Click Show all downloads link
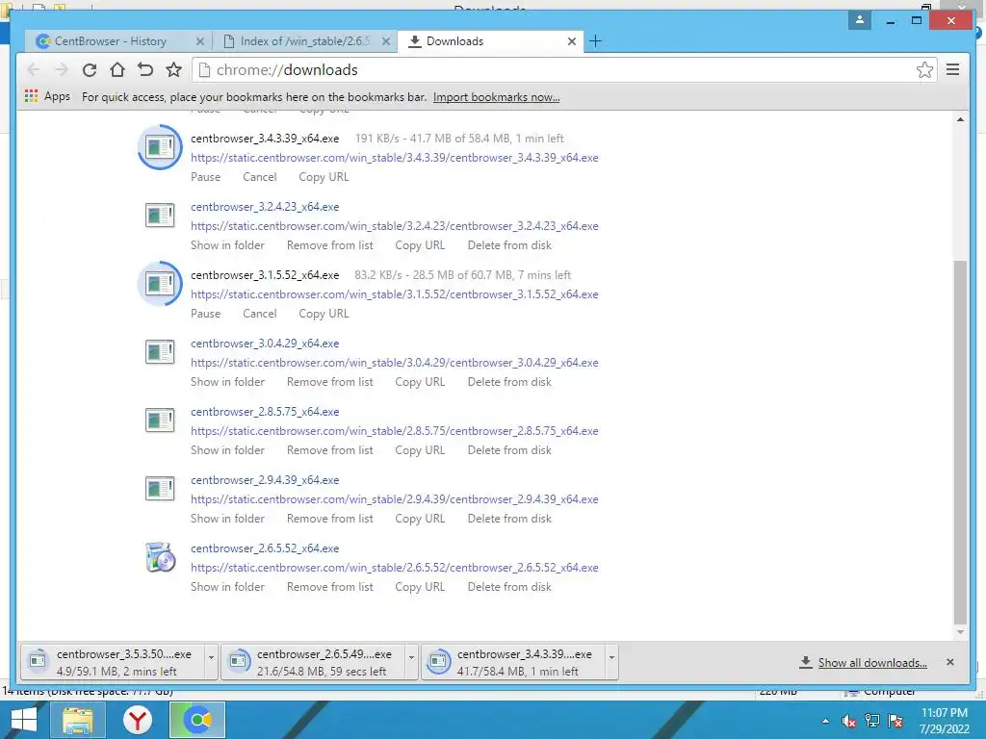The height and width of the screenshot is (739, 986). 872,662
